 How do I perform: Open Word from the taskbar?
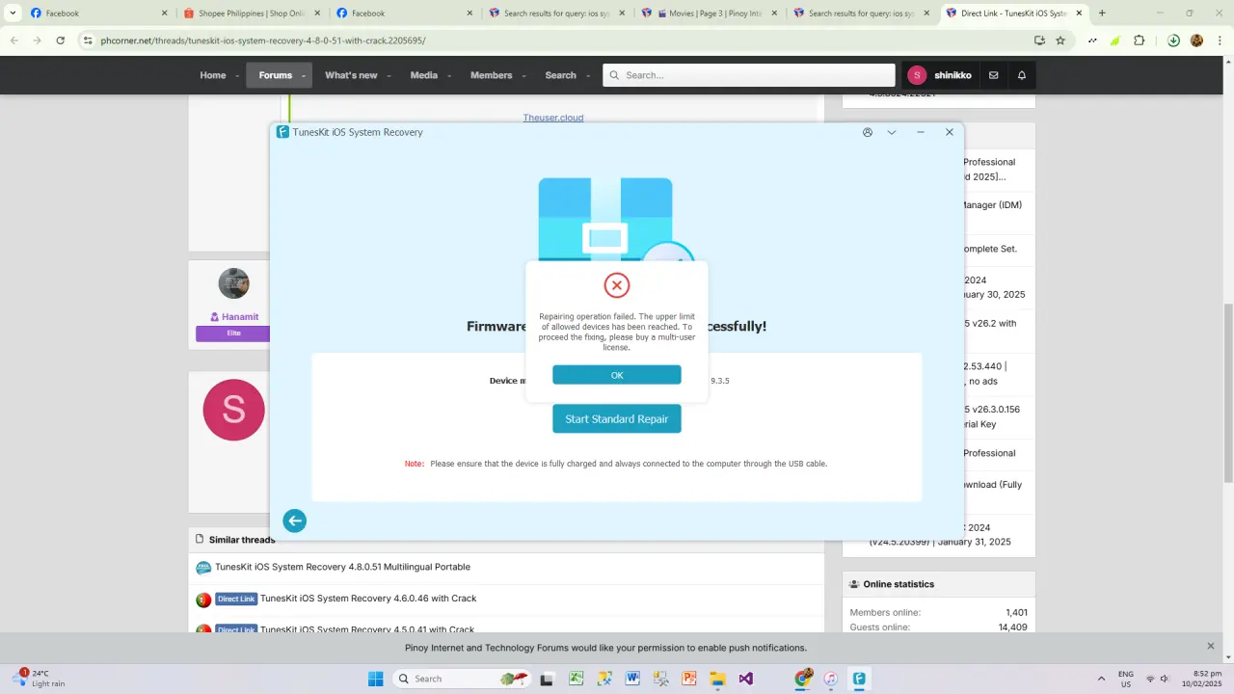[632, 679]
